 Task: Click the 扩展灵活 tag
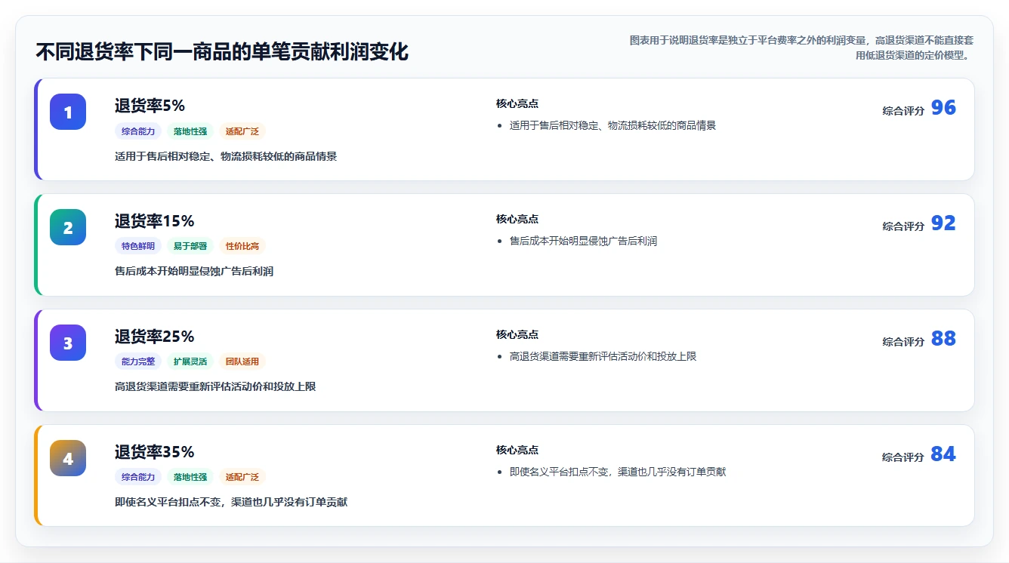coord(190,361)
